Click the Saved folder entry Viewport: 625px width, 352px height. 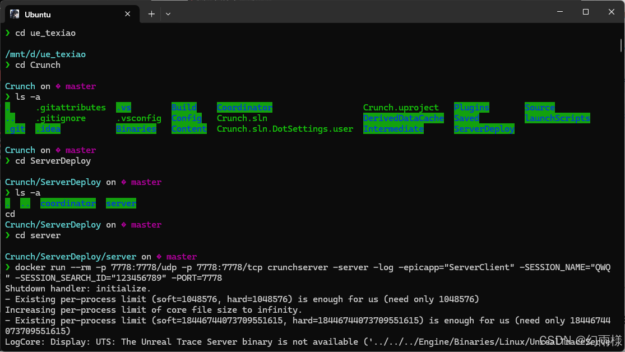pos(466,118)
